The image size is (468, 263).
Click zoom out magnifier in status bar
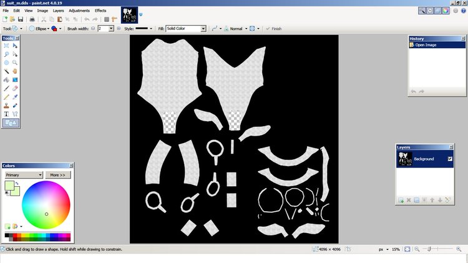pos(417,249)
